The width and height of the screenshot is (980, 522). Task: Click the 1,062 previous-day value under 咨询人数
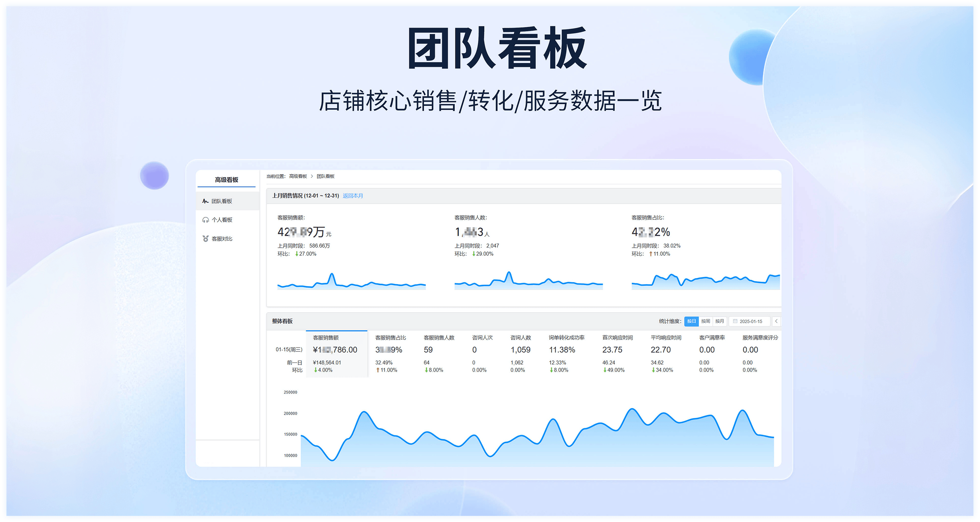coord(517,363)
